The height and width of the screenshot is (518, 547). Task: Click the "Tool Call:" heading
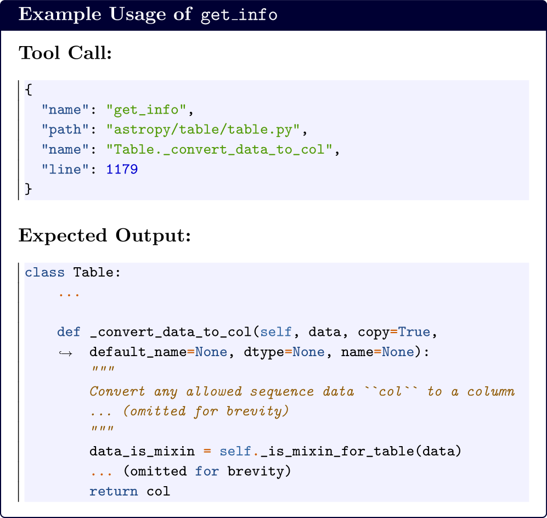coord(65,53)
